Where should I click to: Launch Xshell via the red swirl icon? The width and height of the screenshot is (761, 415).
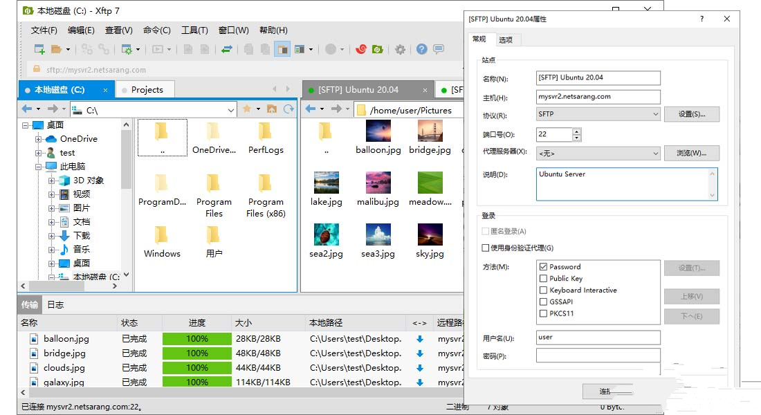(360, 49)
